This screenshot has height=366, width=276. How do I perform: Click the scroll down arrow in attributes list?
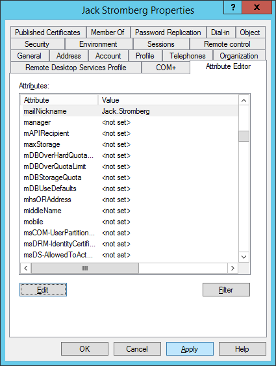coord(244,257)
